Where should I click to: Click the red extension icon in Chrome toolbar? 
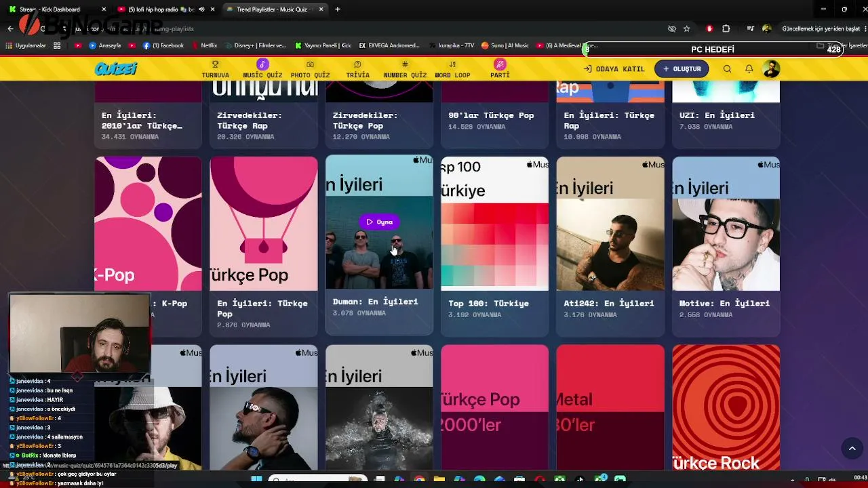[x=709, y=28]
